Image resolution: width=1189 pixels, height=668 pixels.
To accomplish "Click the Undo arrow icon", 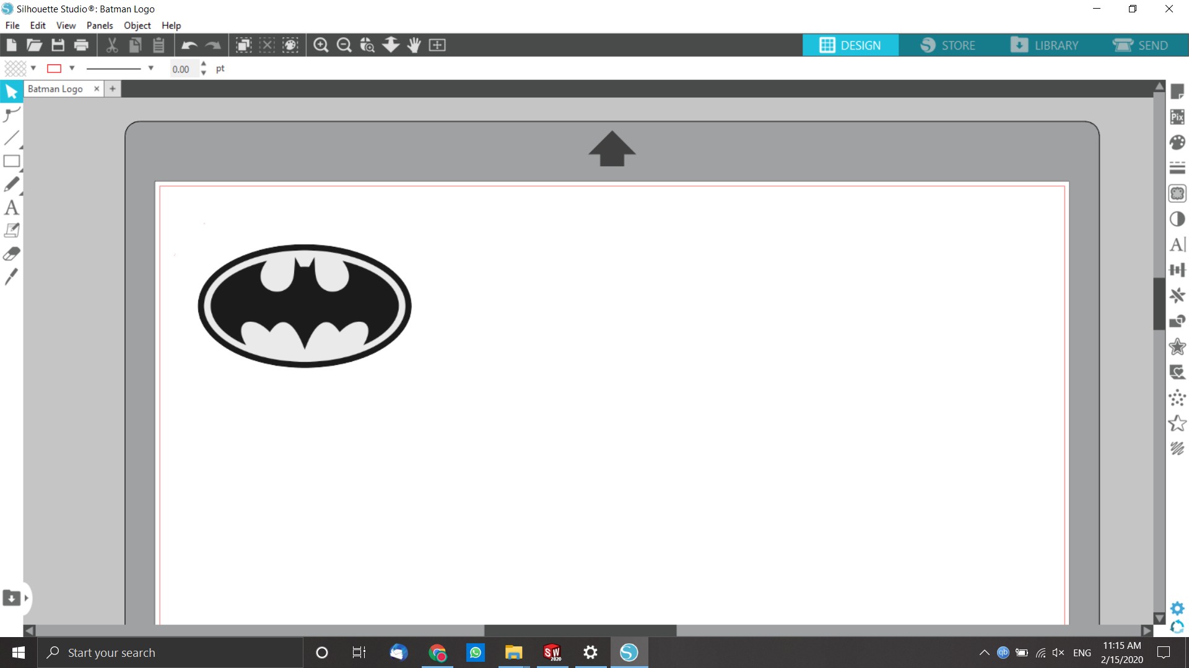I will 189,45.
